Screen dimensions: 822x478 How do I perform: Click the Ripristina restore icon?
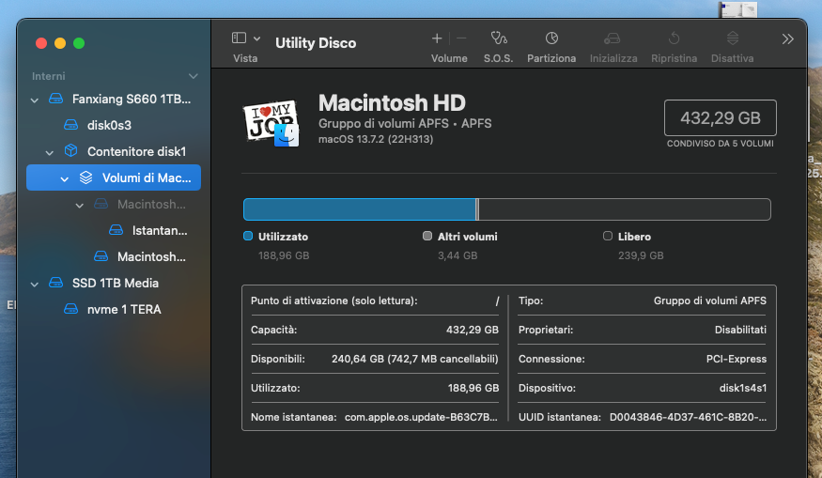[675, 39]
